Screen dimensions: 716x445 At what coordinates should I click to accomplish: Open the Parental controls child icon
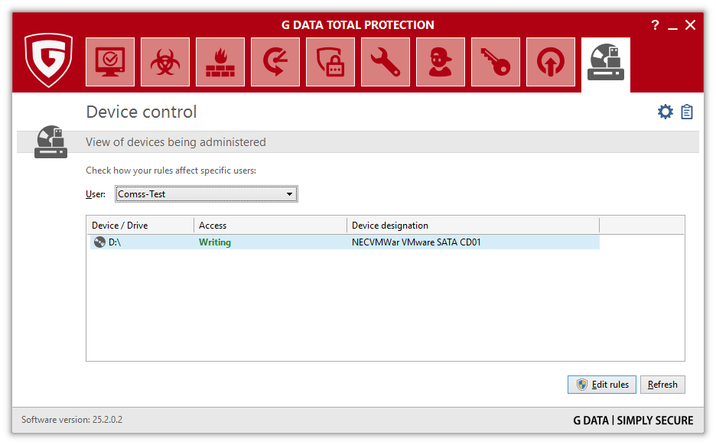click(440, 62)
